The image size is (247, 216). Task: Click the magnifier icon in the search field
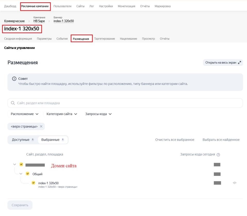click(13, 103)
